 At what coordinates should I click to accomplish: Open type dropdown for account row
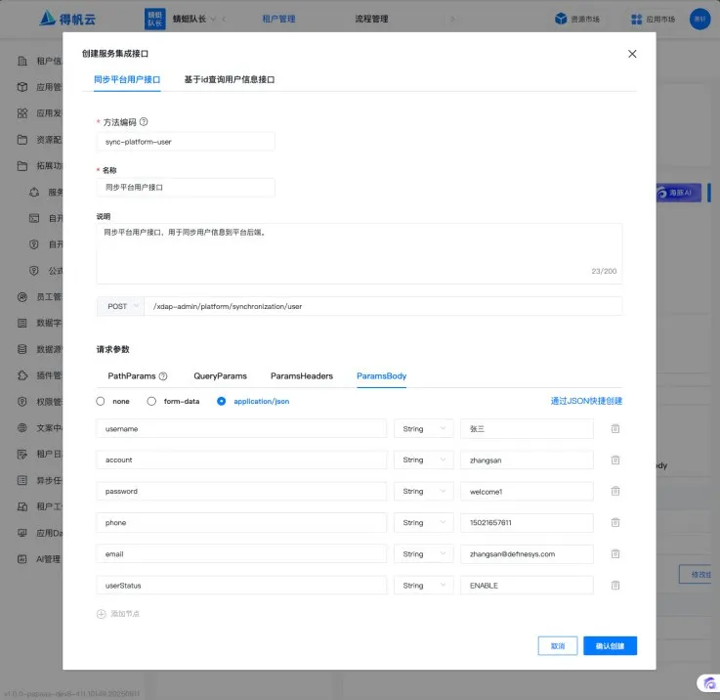[x=423, y=459]
